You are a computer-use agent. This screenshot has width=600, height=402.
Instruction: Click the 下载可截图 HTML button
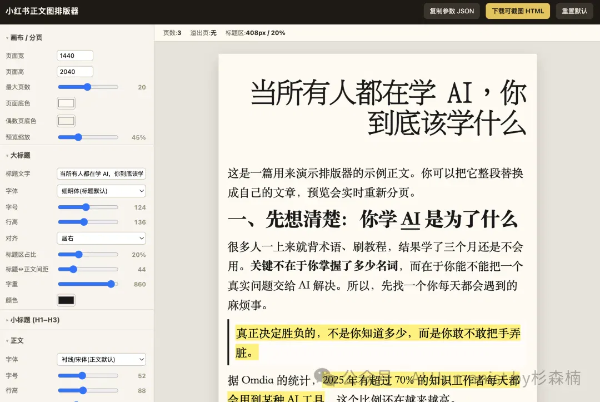[x=518, y=11]
